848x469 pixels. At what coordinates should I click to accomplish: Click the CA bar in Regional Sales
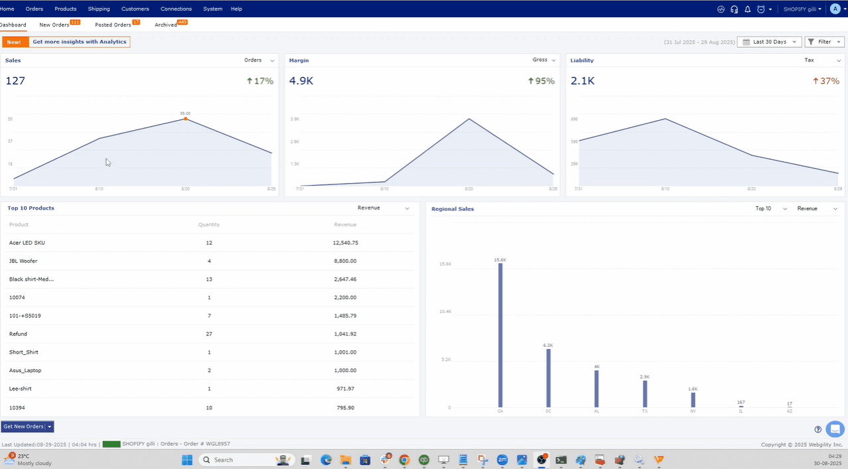[x=501, y=335]
